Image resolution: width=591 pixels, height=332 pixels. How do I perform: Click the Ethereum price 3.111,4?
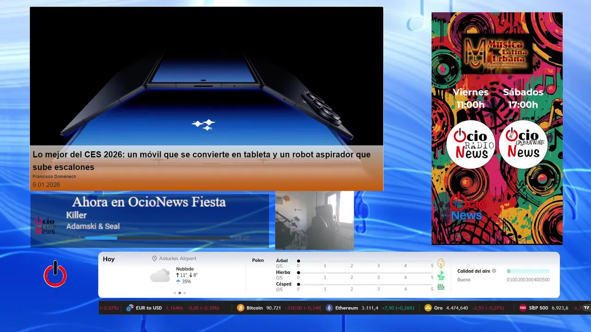coord(370,308)
